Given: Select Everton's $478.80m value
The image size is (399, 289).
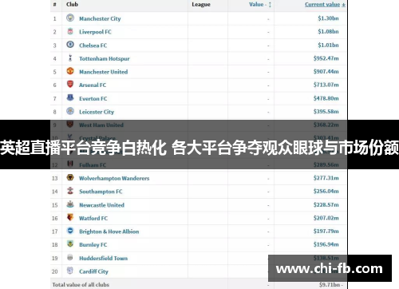Looking at the screenshot, I should click(326, 98).
